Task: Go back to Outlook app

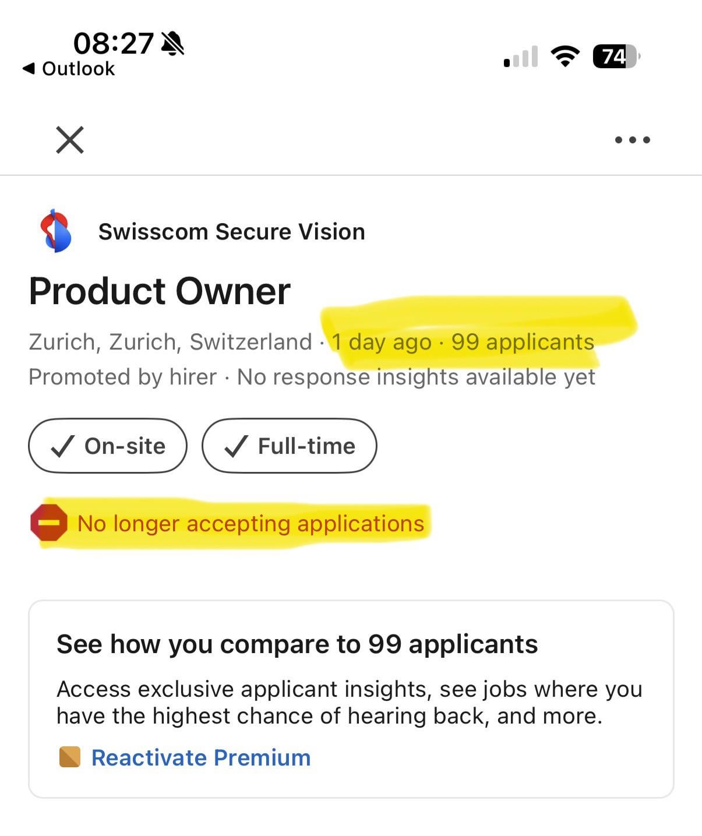Action: tap(69, 69)
